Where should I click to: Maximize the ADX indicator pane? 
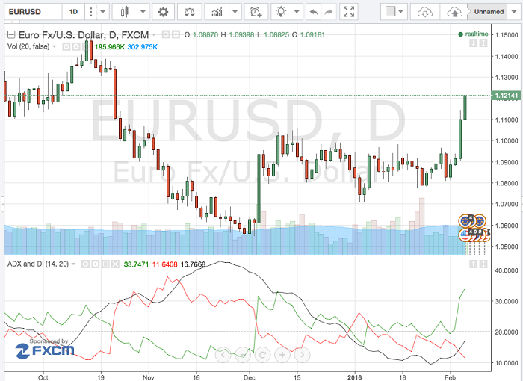click(x=483, y=264)
